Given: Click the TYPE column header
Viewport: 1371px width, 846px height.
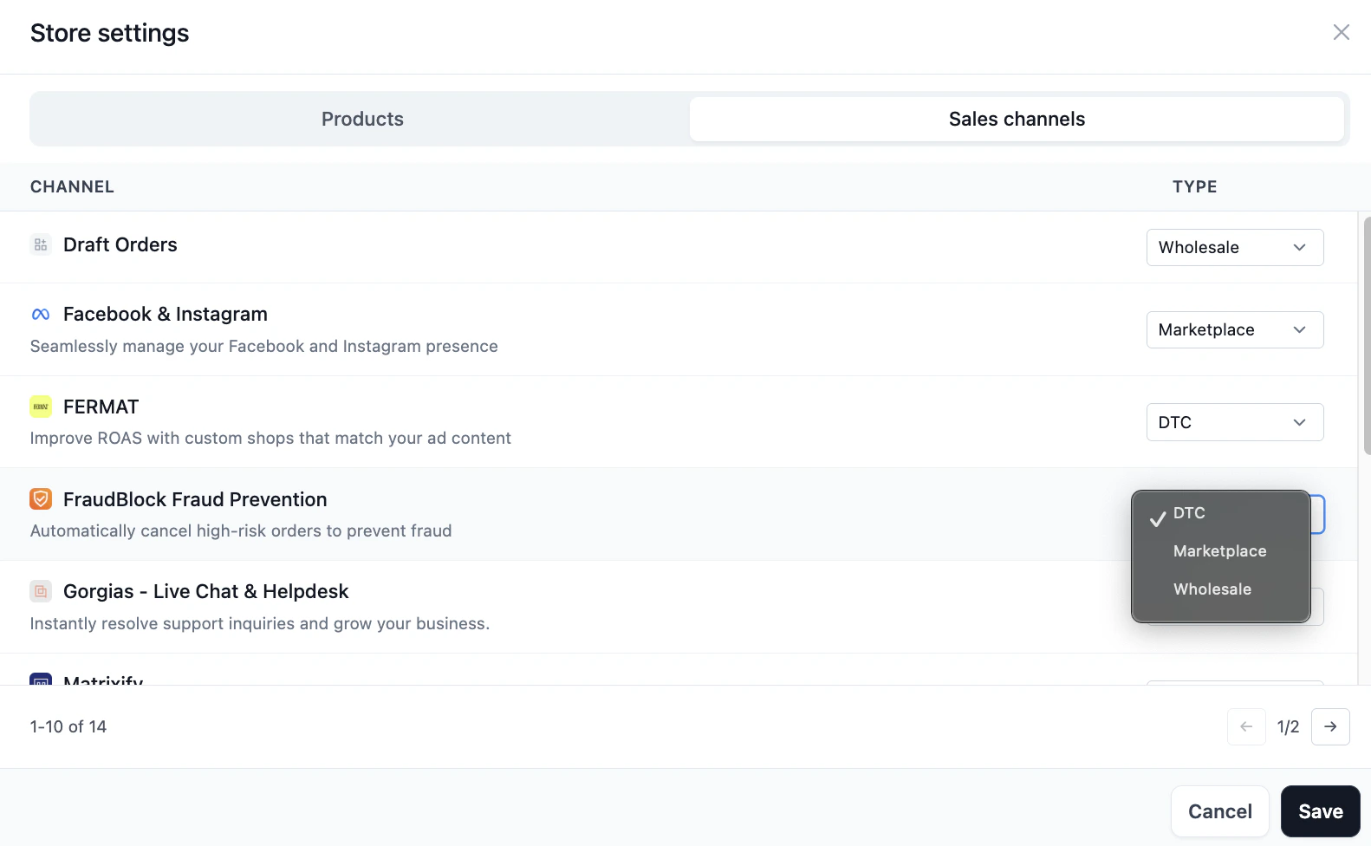Looking at the screenshot, I should pyautogui.click(x=1194, y=186).
